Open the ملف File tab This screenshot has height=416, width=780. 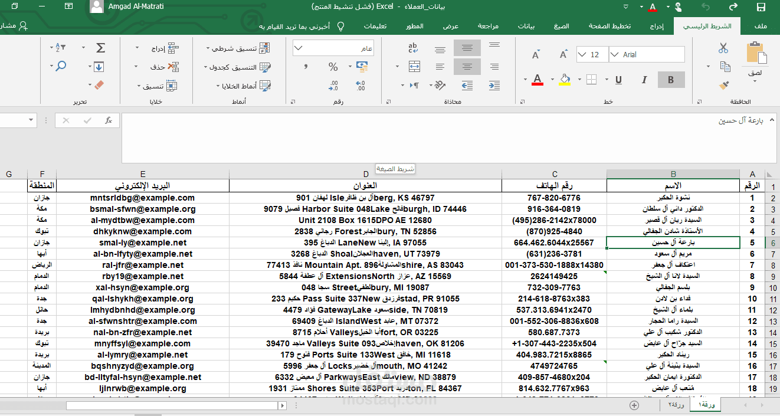[761, 26]
